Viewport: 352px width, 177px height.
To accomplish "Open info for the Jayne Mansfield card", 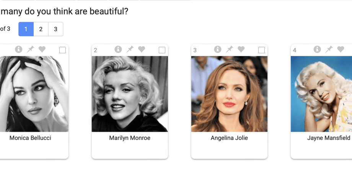I will tap(317, 49).
